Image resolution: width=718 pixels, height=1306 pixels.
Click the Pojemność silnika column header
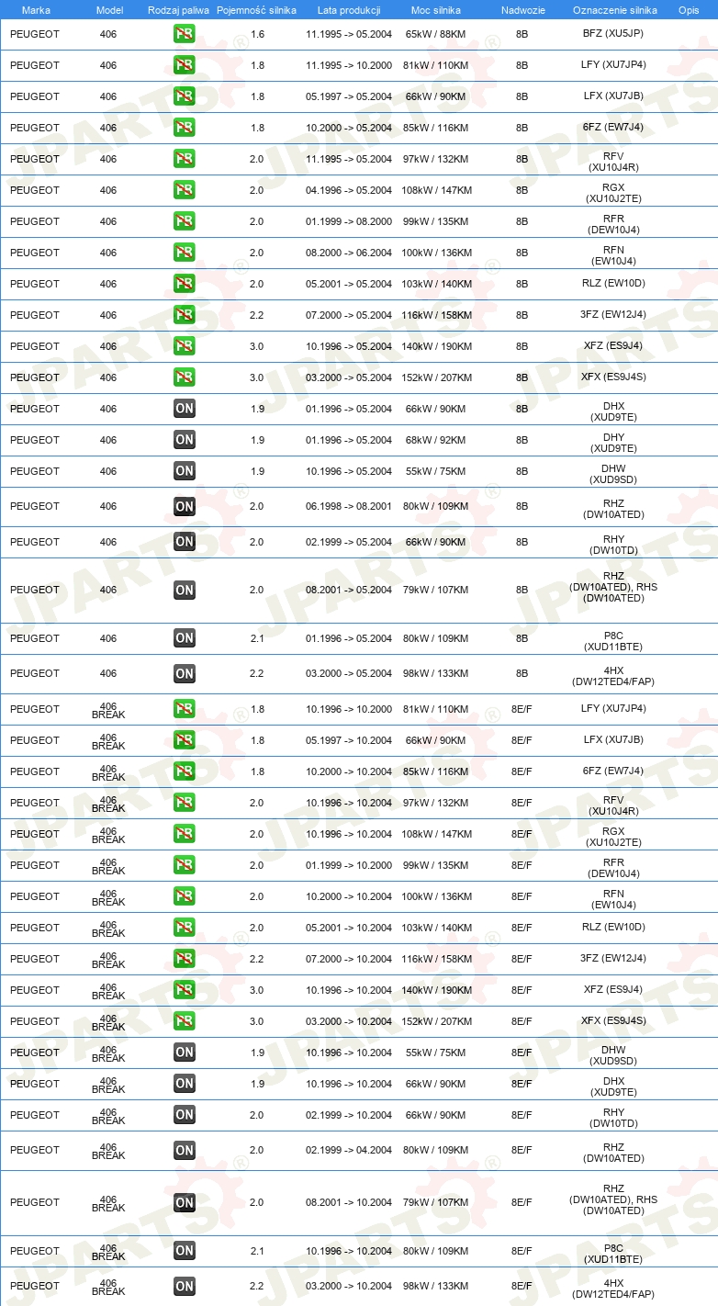tap(256, 10)
